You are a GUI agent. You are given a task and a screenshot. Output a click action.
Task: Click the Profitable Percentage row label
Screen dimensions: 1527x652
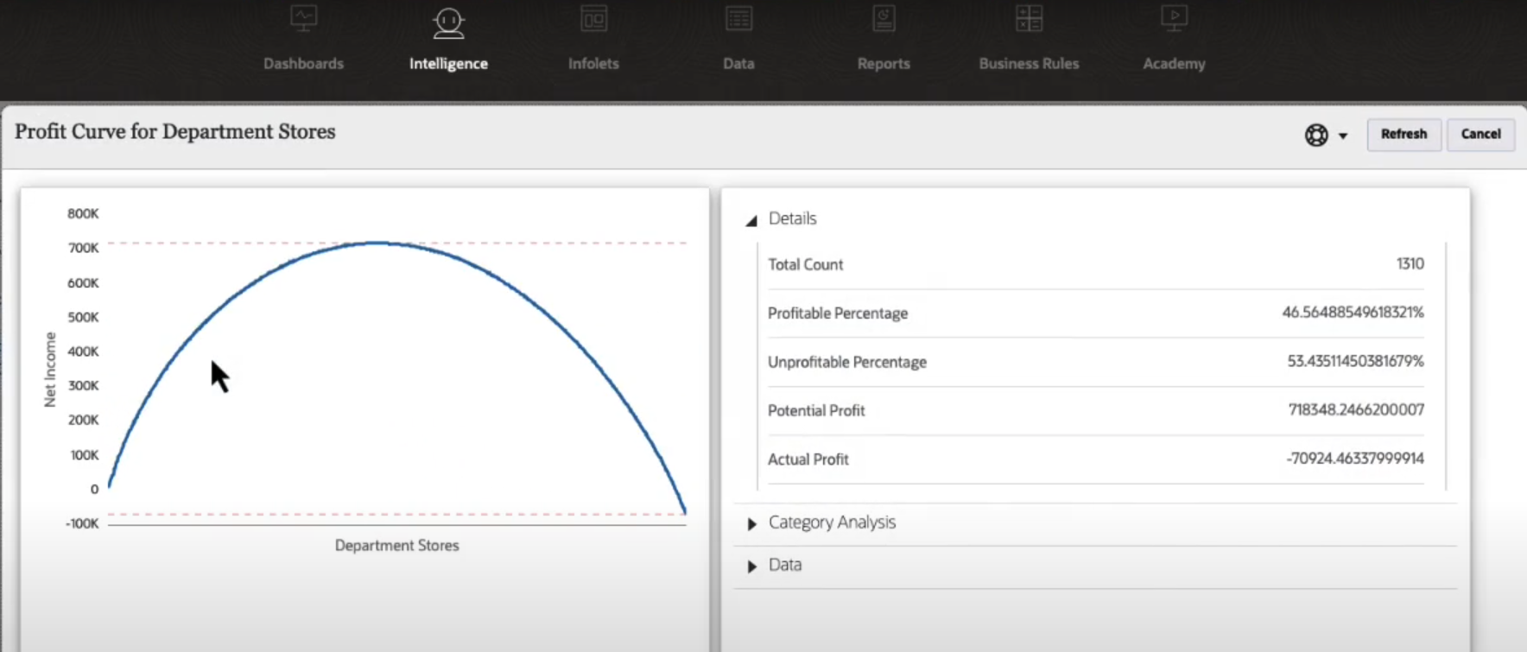(x=837, y=313)
